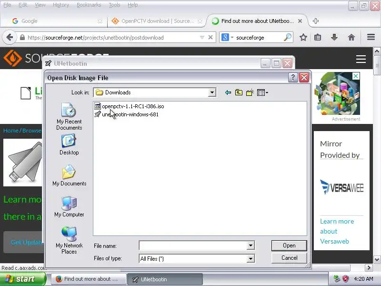Screen dimensions: 381x286
Task: Close the advertisement with X icon
Action: point(356,76)
